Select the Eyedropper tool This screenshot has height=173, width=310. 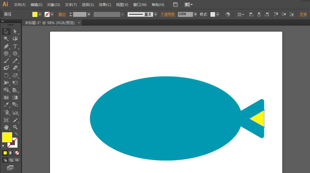pos(6,105)
